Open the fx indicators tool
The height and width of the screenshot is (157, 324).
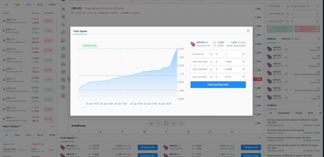tap(64, 25)
